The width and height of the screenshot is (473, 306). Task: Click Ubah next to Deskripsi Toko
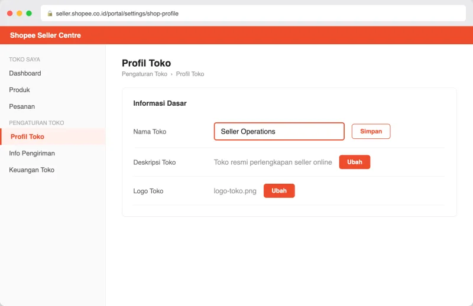354,162
